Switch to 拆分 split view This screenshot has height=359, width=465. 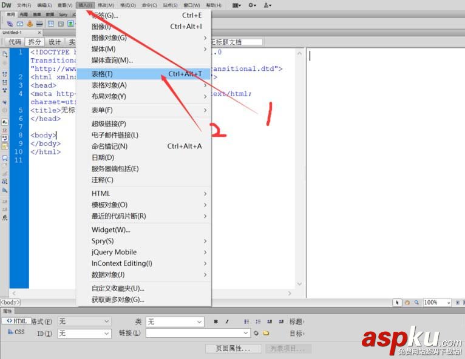coord(35,42)
